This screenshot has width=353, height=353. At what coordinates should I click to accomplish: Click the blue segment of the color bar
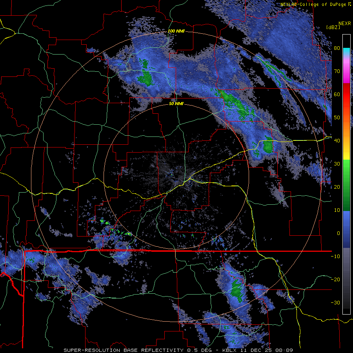click(x=346, y=229)
